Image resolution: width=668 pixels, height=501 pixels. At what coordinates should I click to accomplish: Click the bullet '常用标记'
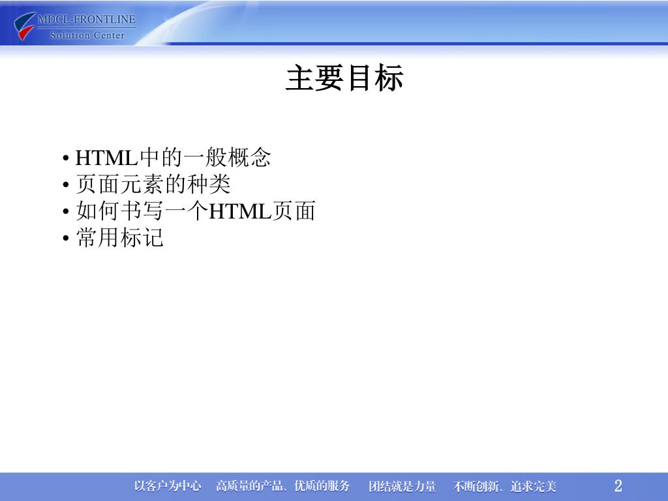point(120,237)
